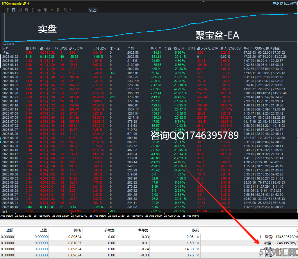Show the 季 quarterly statistics

coord(33,10)
